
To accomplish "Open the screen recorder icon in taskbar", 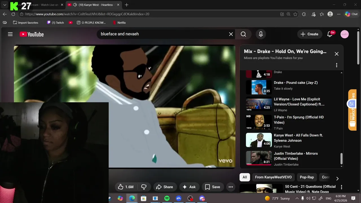I will 190,198.
